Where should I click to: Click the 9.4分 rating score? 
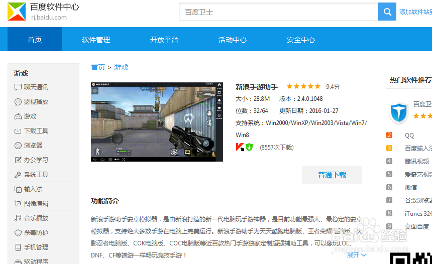point(333,87)
